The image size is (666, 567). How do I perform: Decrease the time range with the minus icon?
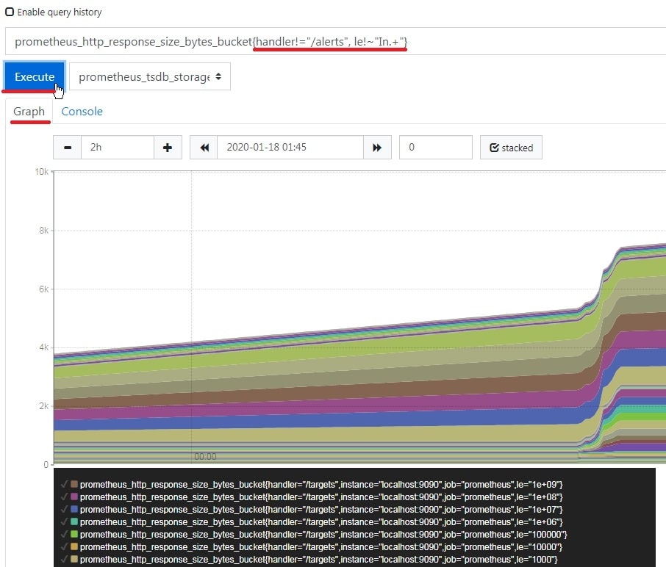[x=67, y=148]
